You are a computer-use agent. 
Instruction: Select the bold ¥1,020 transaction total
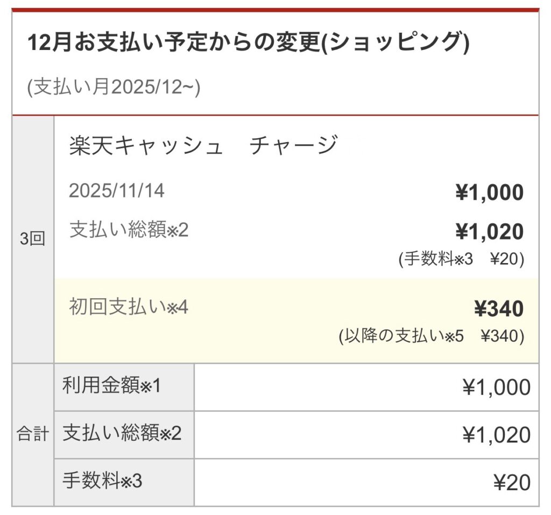click(489, 232)
